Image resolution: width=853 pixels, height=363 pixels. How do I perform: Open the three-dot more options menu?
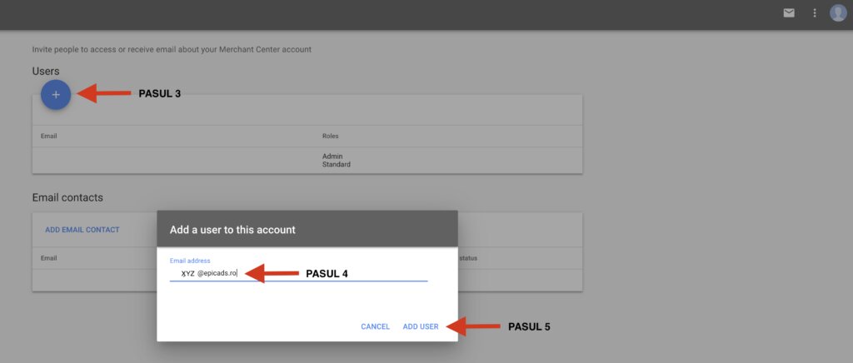tap(815, 13)
